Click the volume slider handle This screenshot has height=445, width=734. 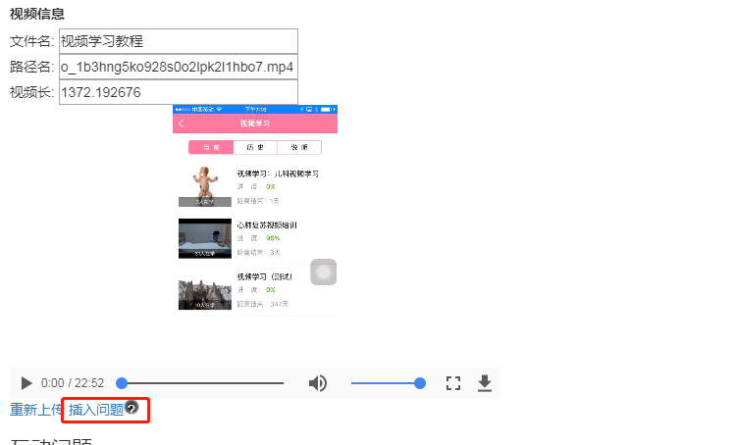pyautogui.click(x=420, y=383)
